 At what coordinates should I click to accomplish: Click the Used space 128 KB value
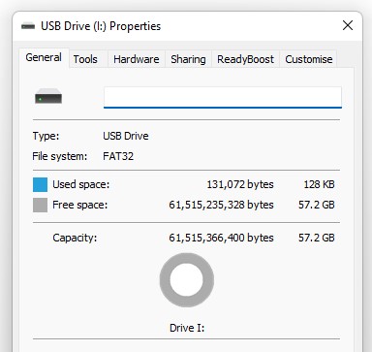click(x=319, y=184)
